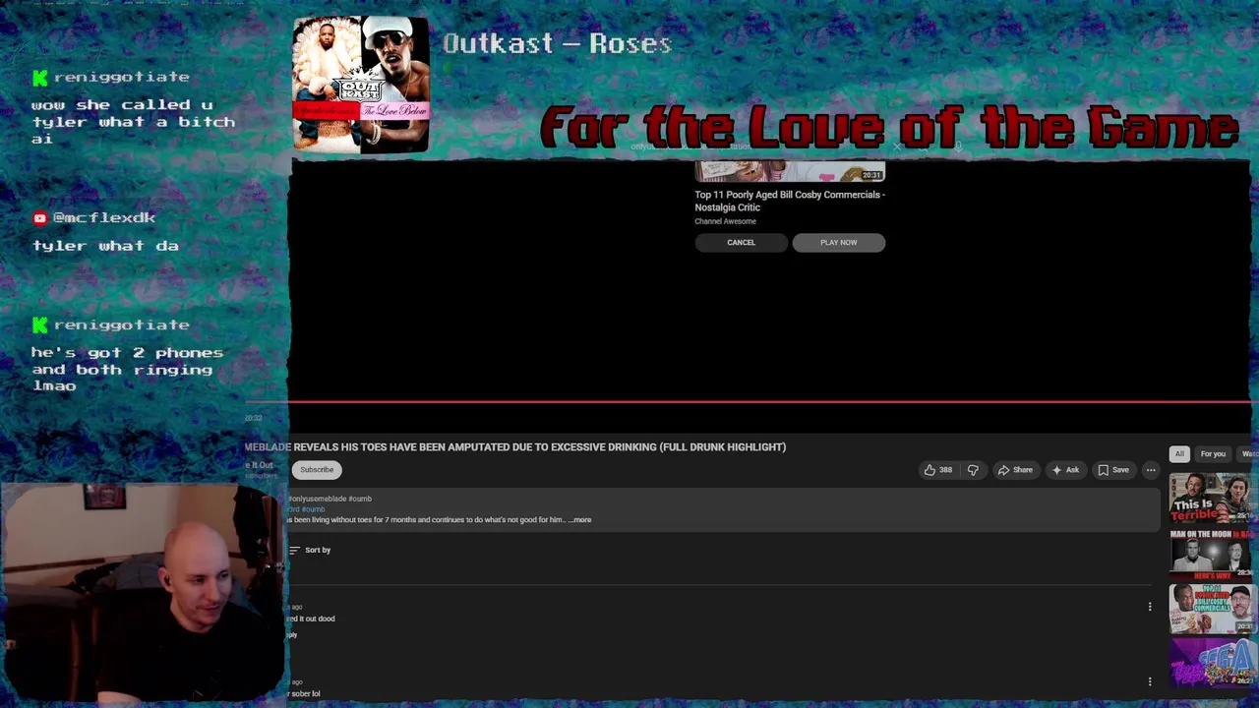Like the video with 388 likes

(x=937, y=470)
